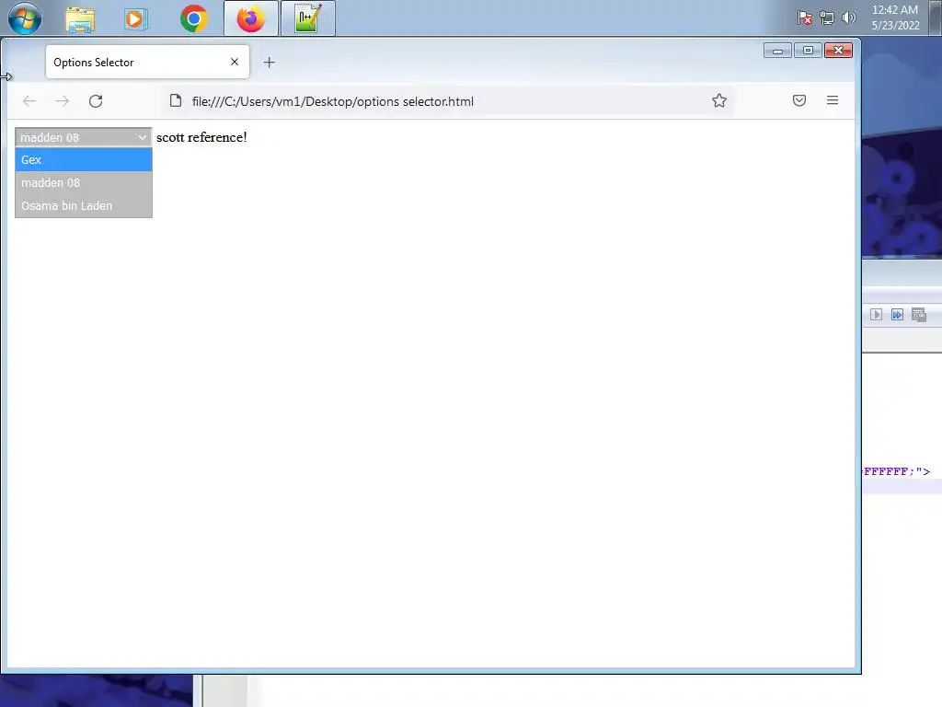Open a new tab
Screen dimensions: 942x707
click(270, 62)
